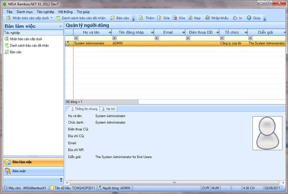Click the 02/06/2011 date in status bar
The width and height of the screenshot is (288, 194).
click(x=273, y=188)
